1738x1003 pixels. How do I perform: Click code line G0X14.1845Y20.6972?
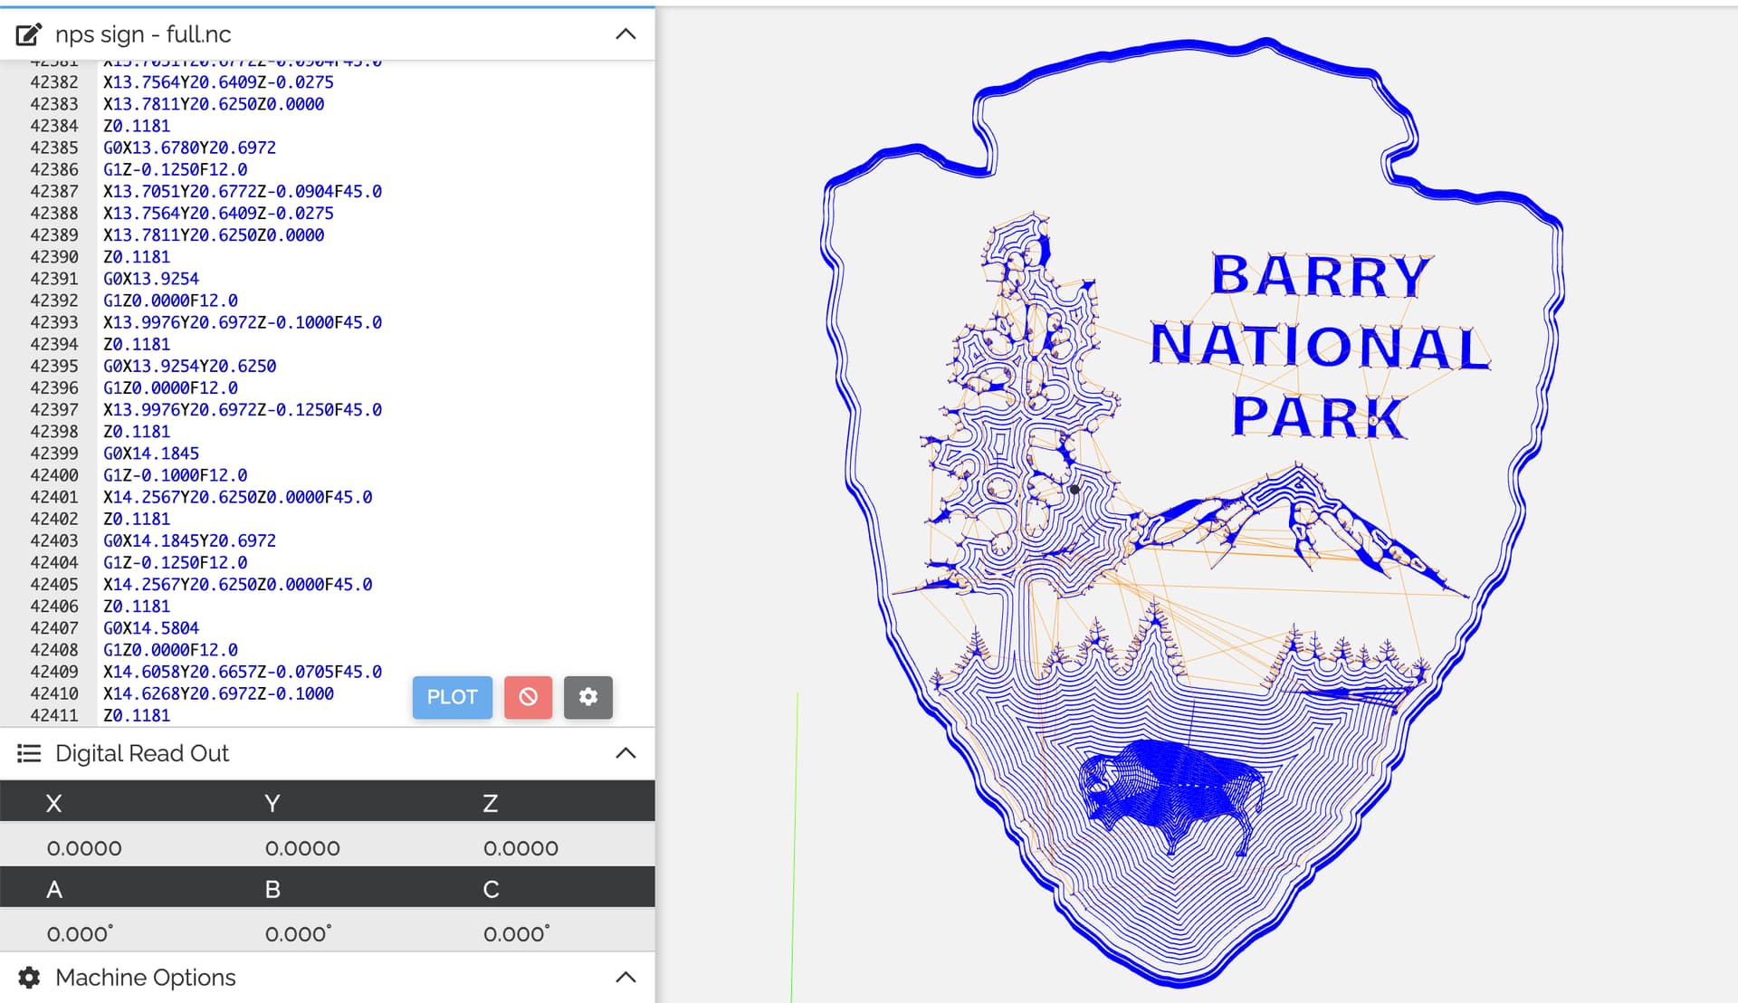(x=189, y=540)
